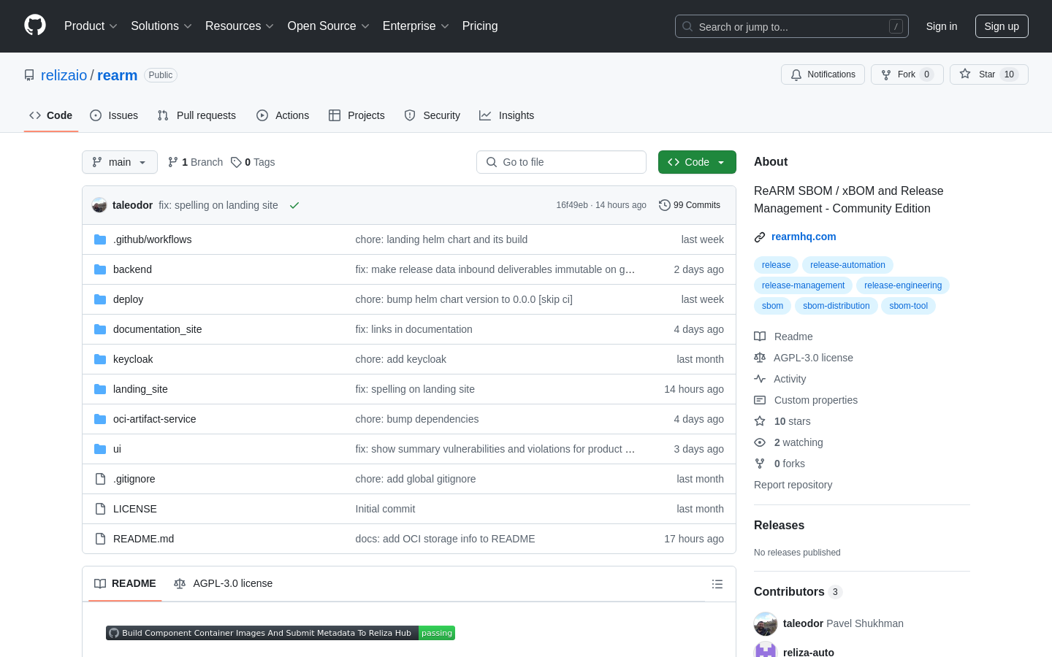The height and width of the screenshot is (657, 1052).
Task: Click the Readme book icon in About
Action: click(x=760, y=337)
